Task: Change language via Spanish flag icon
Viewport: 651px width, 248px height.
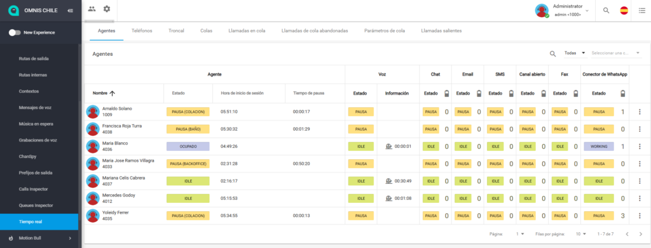Action: [624, 10]
